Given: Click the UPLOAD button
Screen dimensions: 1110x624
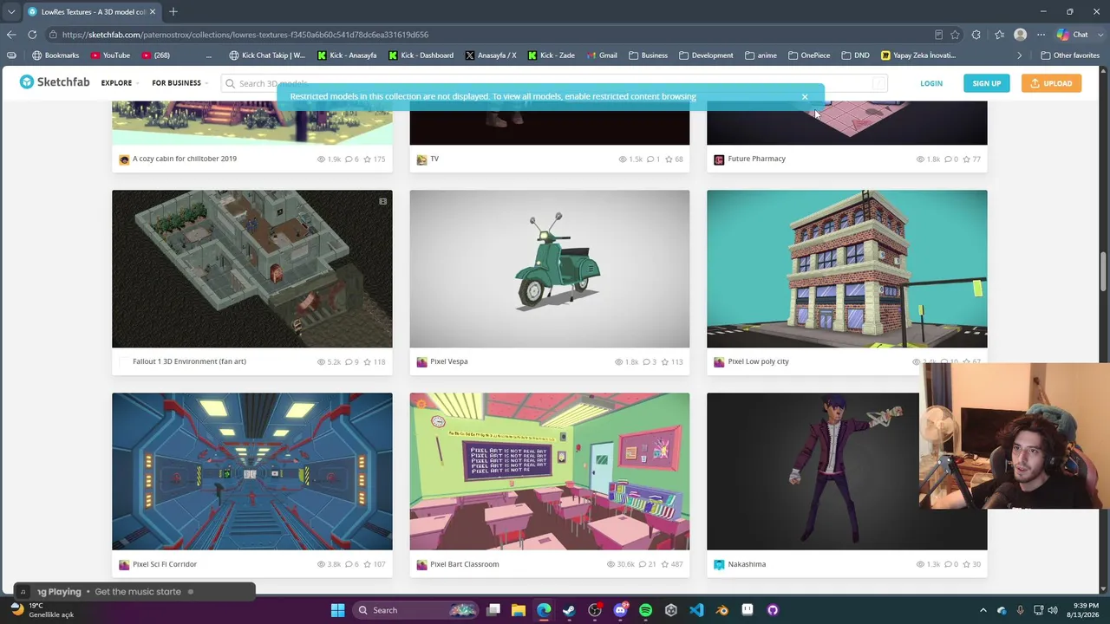Looking at the screenshot, I should point(1051,83).
